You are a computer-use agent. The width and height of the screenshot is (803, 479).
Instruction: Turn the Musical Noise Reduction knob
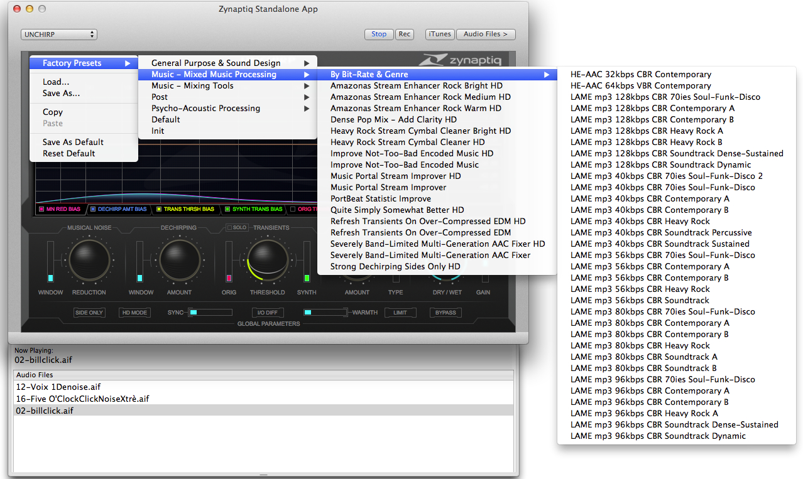point(89,260)
